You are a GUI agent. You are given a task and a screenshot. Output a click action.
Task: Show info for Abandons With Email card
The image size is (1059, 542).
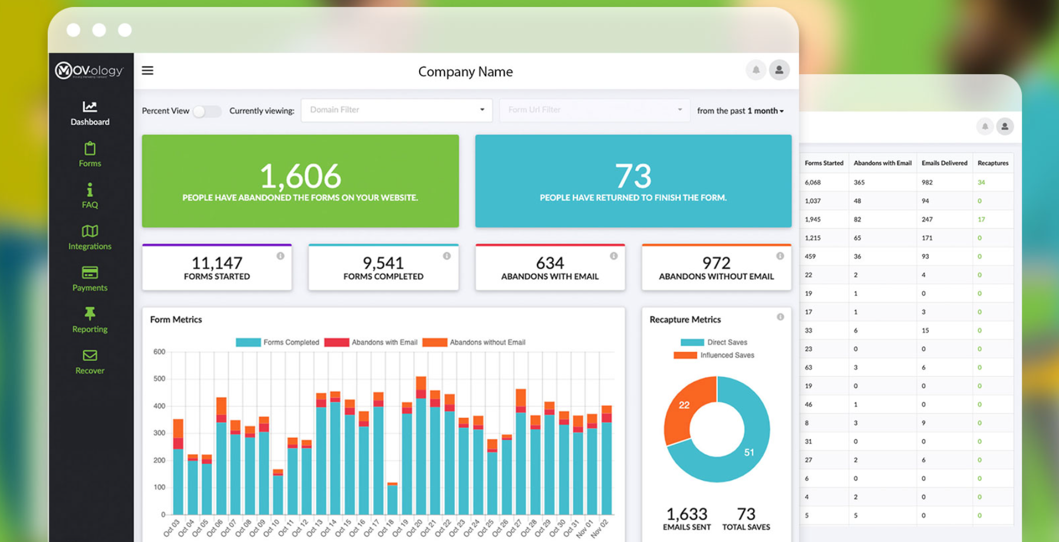coord(613,256)
